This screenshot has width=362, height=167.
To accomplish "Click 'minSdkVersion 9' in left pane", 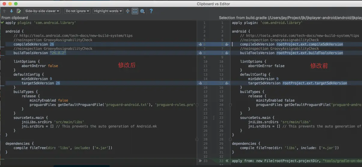I will pos(37,79).
